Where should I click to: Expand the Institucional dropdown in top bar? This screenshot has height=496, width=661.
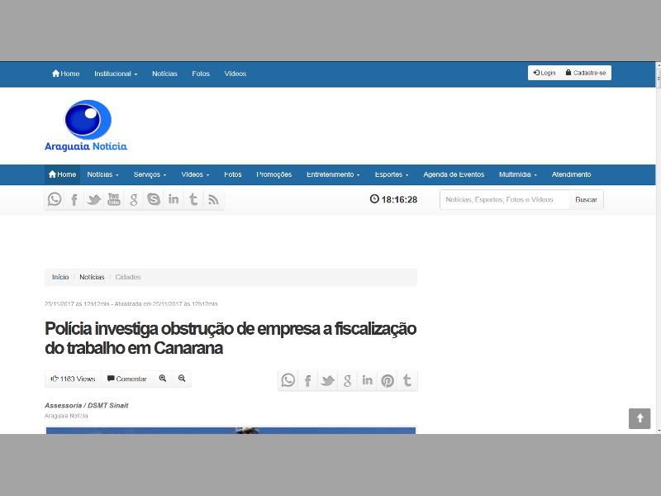point(116,74)
